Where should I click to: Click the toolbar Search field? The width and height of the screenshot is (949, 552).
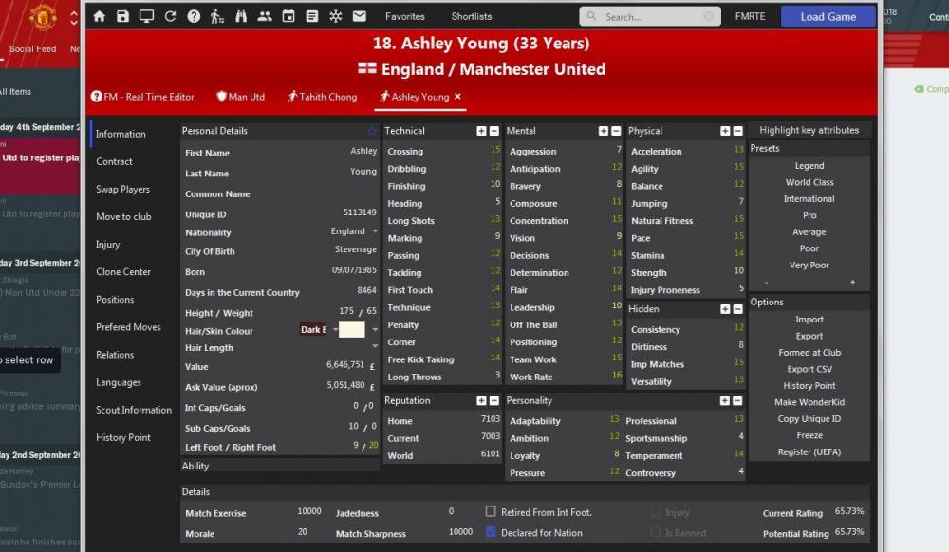tap(650, 16)
